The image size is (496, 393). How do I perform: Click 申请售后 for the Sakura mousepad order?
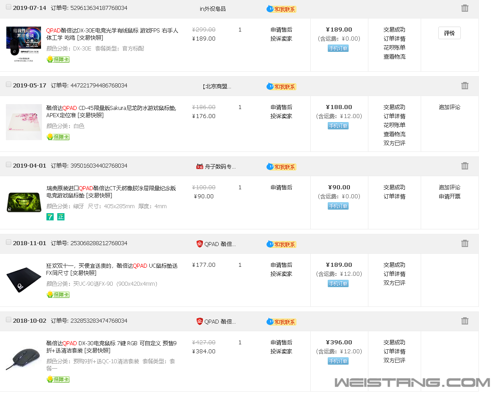(281, 107)
